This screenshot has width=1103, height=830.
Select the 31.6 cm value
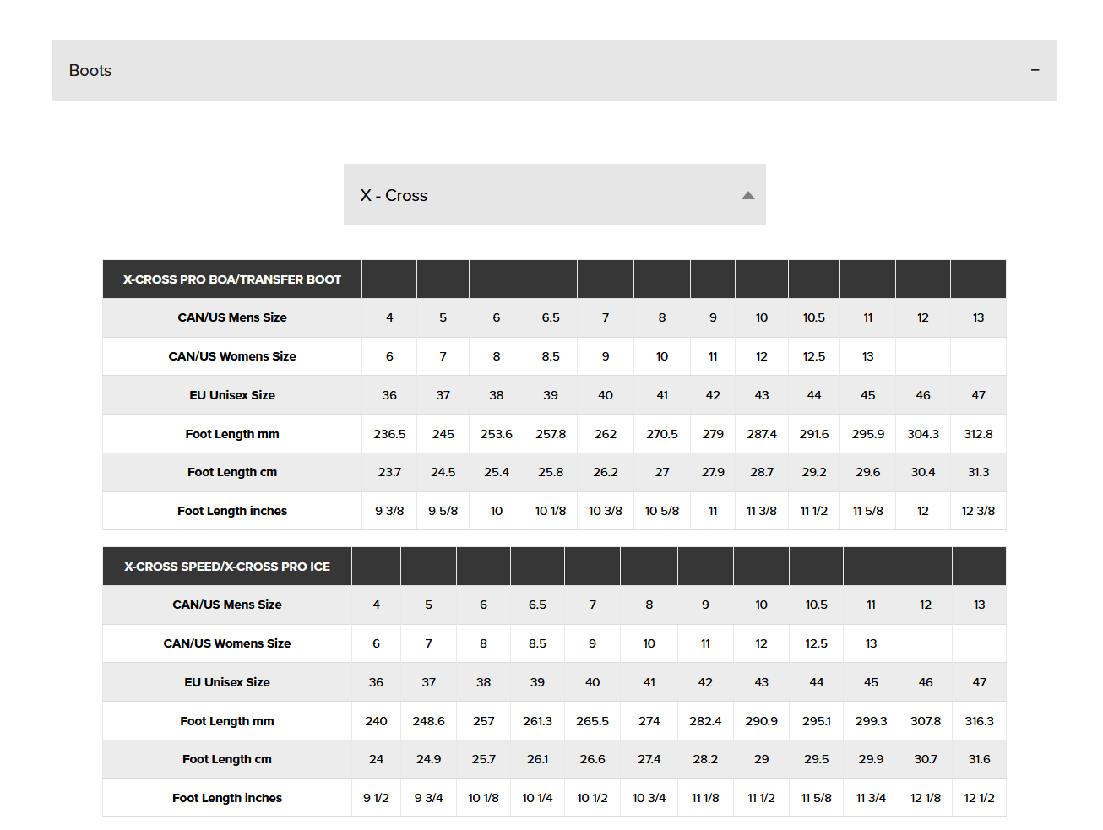coord(980,759)
